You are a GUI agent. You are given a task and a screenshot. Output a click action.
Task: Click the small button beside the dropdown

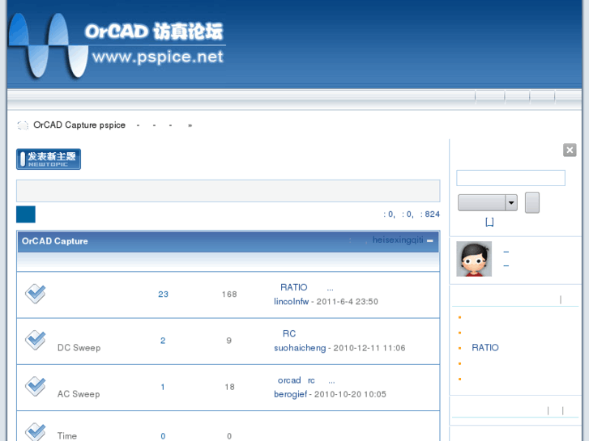[532, 202]
